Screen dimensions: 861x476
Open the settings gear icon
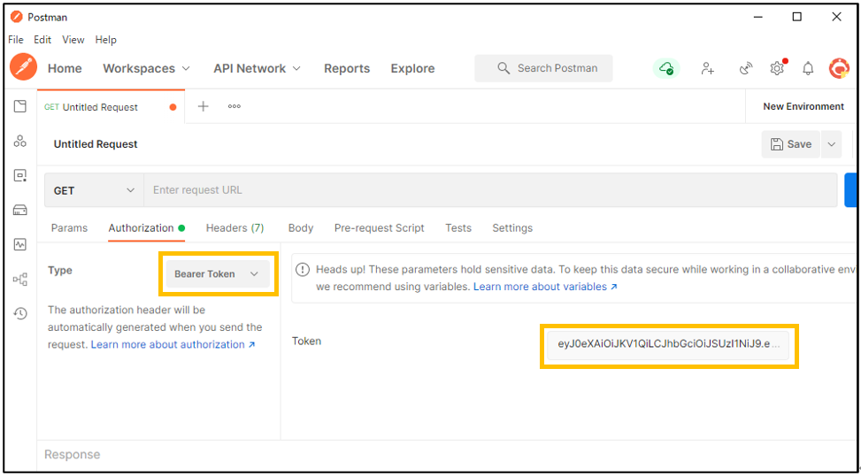click(x=777, y=68)
